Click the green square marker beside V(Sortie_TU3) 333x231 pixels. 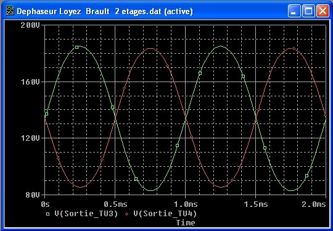[x=47, y=214]
